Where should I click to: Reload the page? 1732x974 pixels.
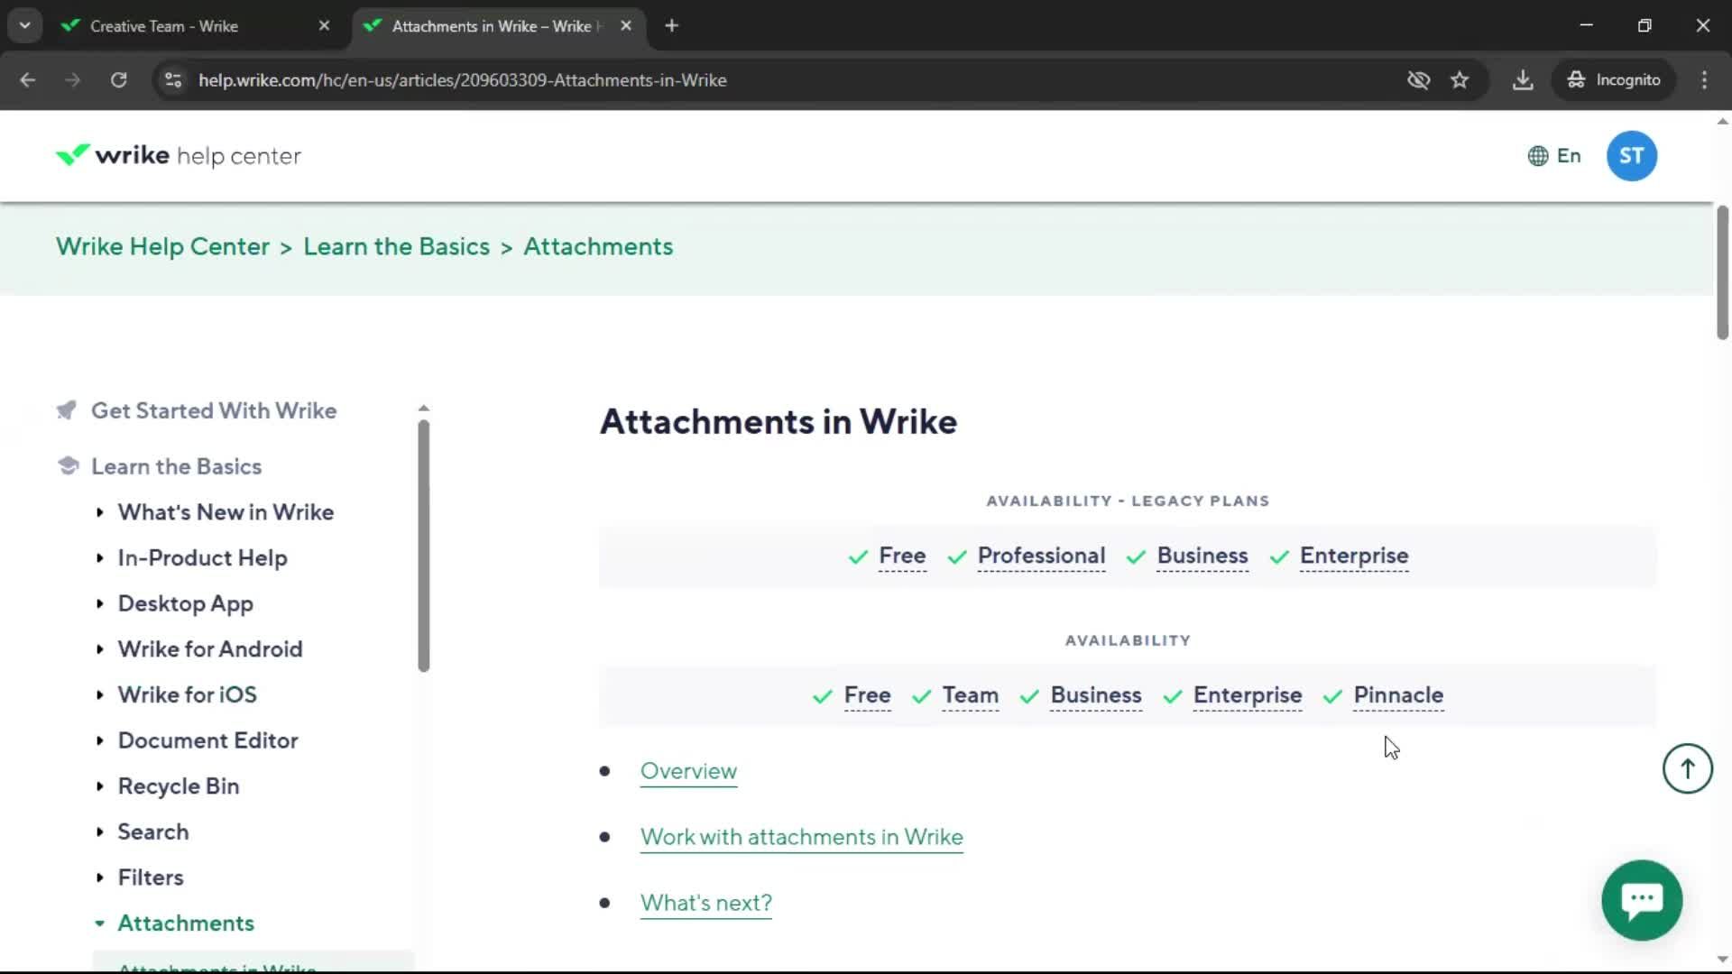pyautogui.click(x=118, y=80)
